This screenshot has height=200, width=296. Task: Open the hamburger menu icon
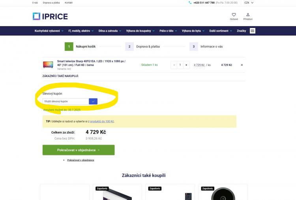(253, 31)
